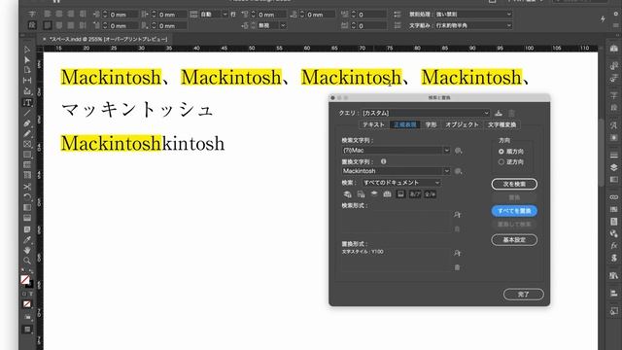Toggle the include footnotes search option

pos(400,194)
